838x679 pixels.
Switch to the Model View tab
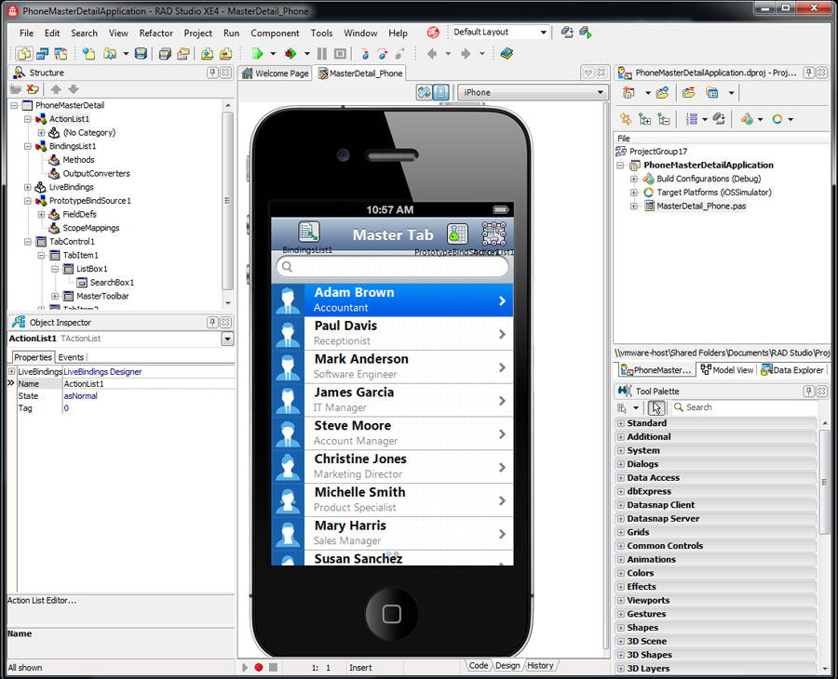(x=727, y=370)
